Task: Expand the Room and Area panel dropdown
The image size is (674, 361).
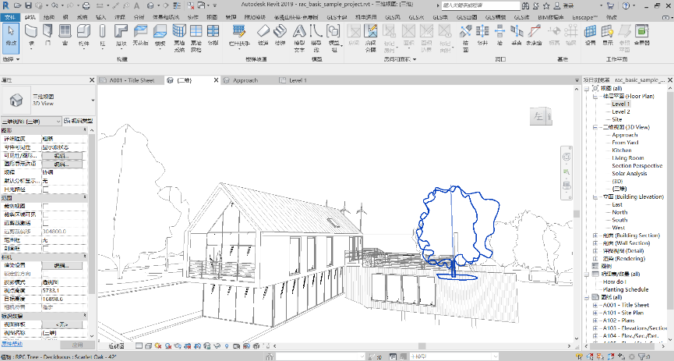Action: point(400,59)
